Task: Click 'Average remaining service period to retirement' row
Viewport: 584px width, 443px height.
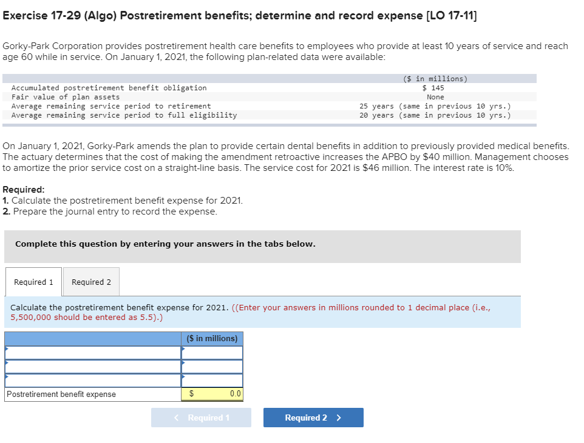Action: [x=270, y=106]
